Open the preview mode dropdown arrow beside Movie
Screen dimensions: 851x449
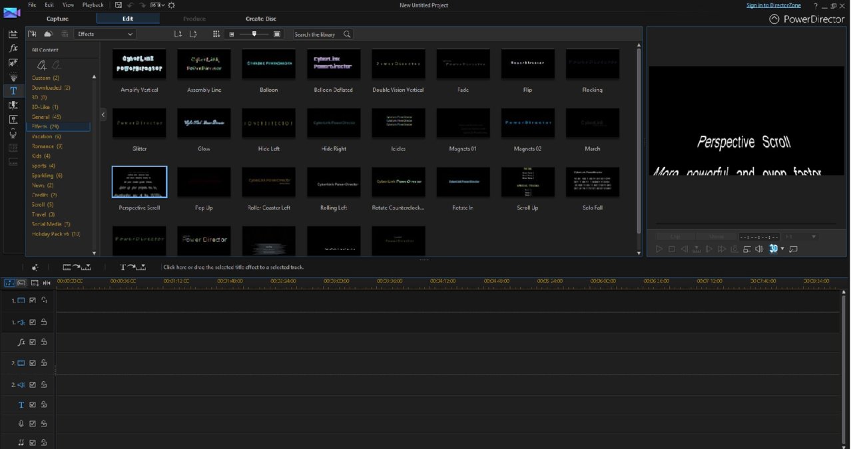(813, 237)
